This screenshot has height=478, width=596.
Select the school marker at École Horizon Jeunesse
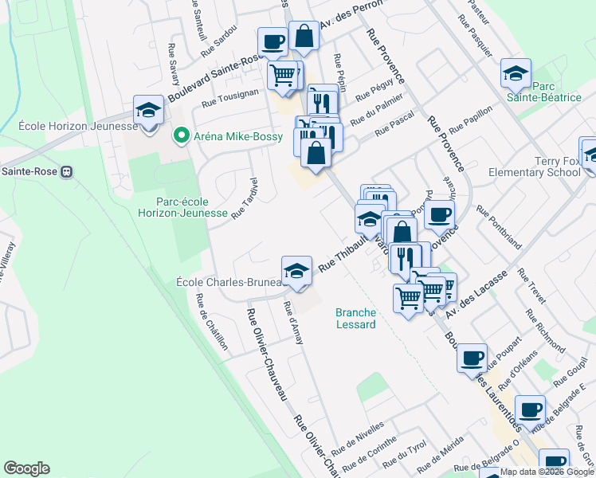pos(149,112)
